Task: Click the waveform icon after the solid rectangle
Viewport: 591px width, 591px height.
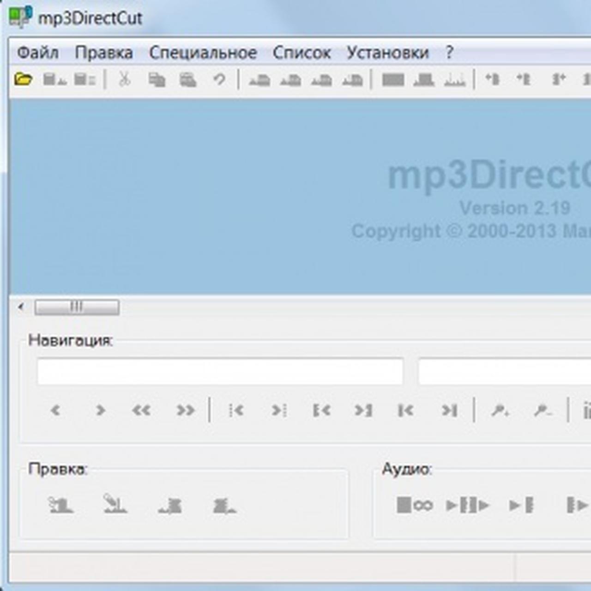Action: pyautogui.click(x=424, y=80)
